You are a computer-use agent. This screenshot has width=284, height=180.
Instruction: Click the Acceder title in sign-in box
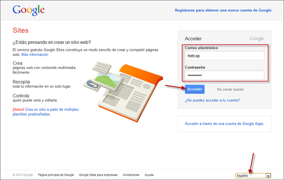(193, 39)
